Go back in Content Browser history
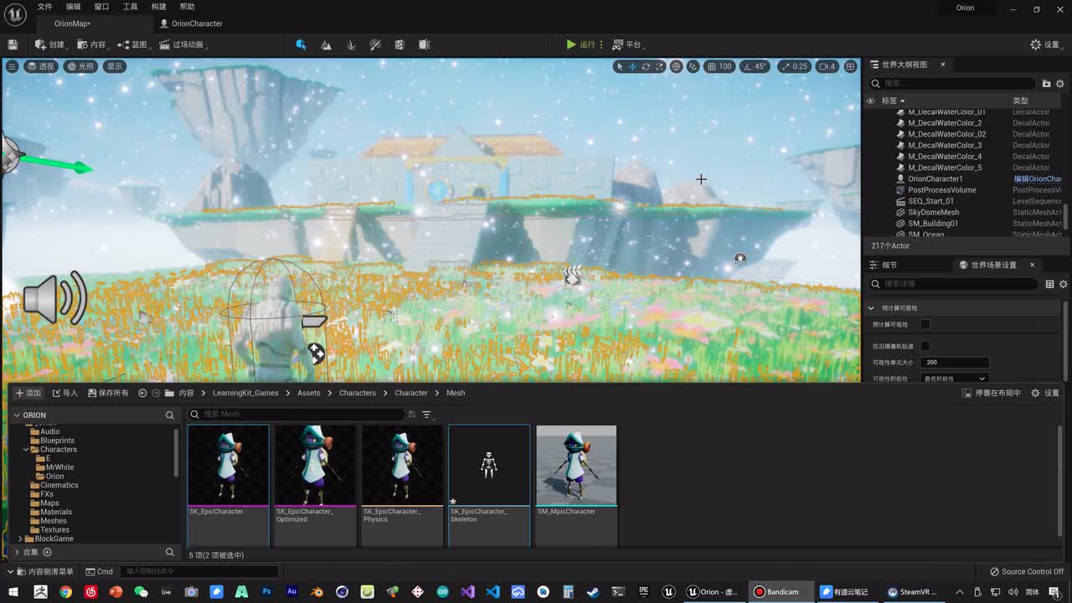The image size is (1072, 603). point(142,393)
